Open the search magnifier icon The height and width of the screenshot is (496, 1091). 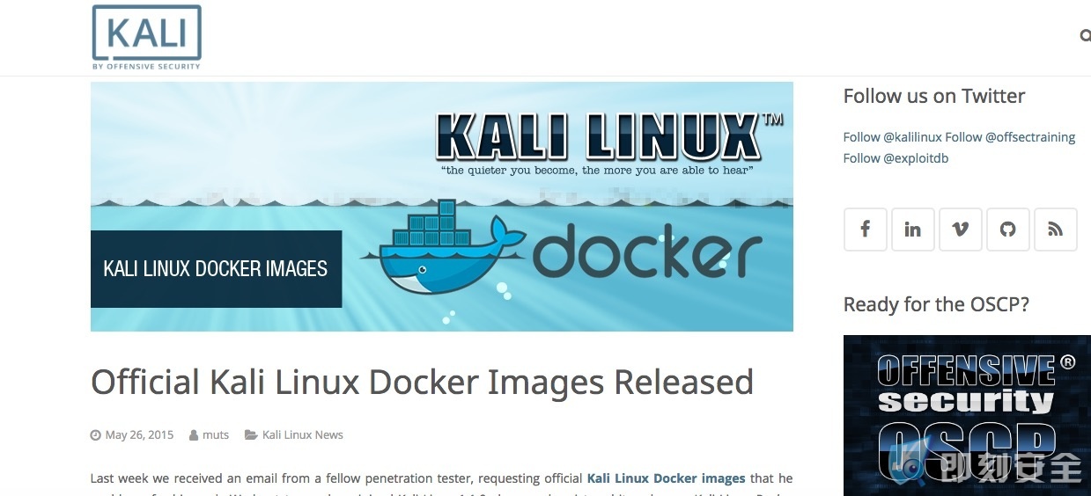click(x=1085, y=36)
